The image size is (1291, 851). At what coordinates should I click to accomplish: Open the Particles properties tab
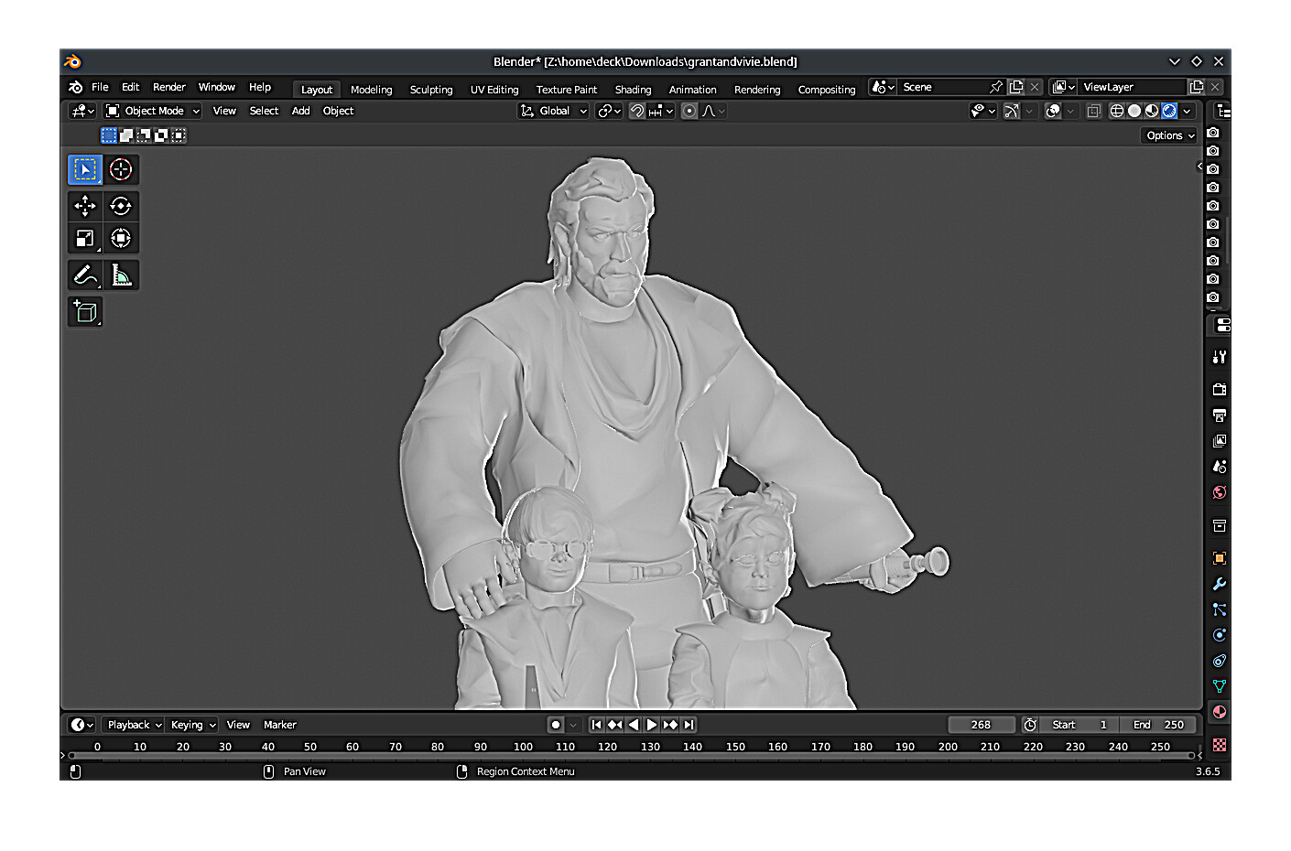click(x=1219, y=609)
